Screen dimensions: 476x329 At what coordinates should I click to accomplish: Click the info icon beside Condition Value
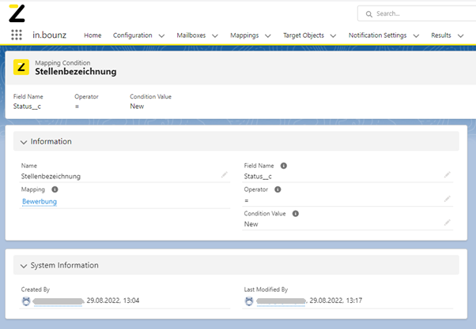[x=295, y=213]
